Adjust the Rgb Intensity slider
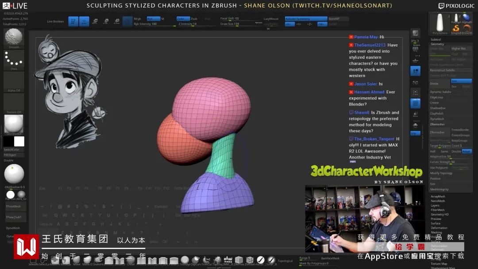The image size is (478, 269). pyautogui.click(x=154, y=24)
